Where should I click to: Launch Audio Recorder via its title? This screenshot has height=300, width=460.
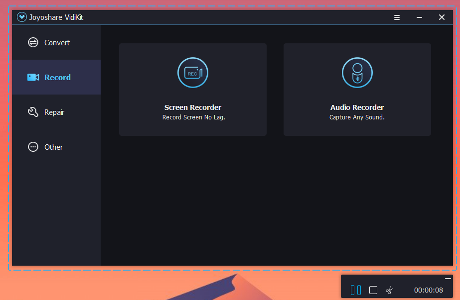coord(357,107)
